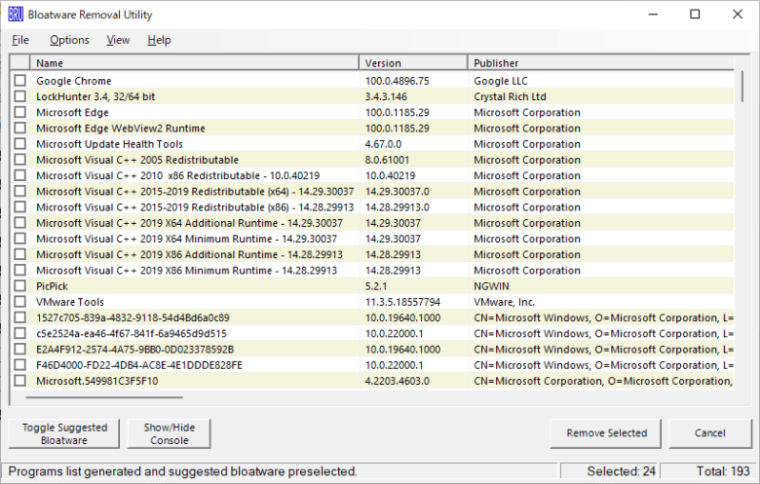The width and height of the screenshot is (760, 484).
Task: Check Visual C++ 2005 Redistributable checkbox
Action: pyautogui.click(x=19, y=160)
